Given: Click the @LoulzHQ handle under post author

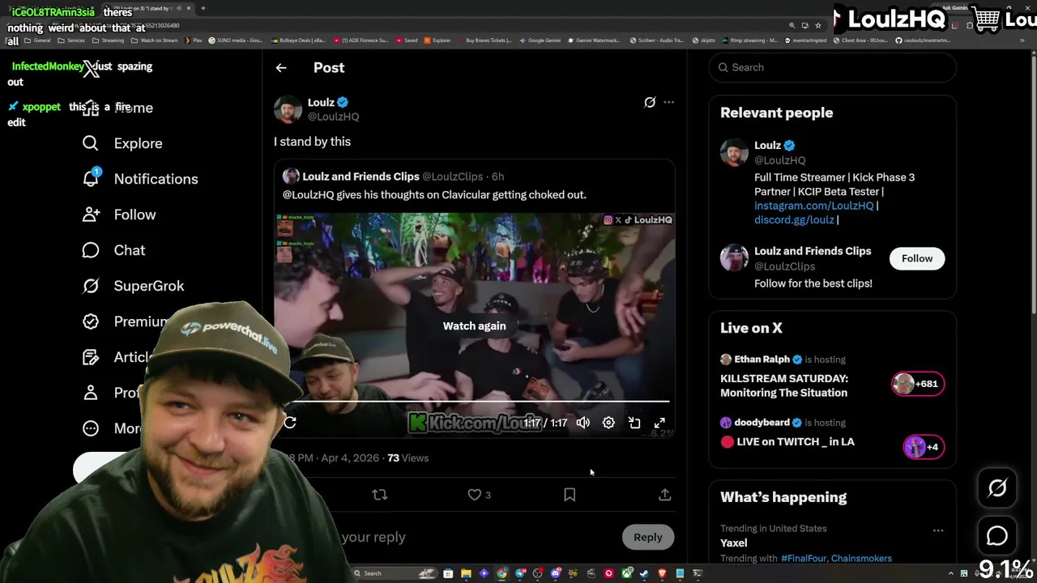Looking at the screenshot, I should 333,117.
